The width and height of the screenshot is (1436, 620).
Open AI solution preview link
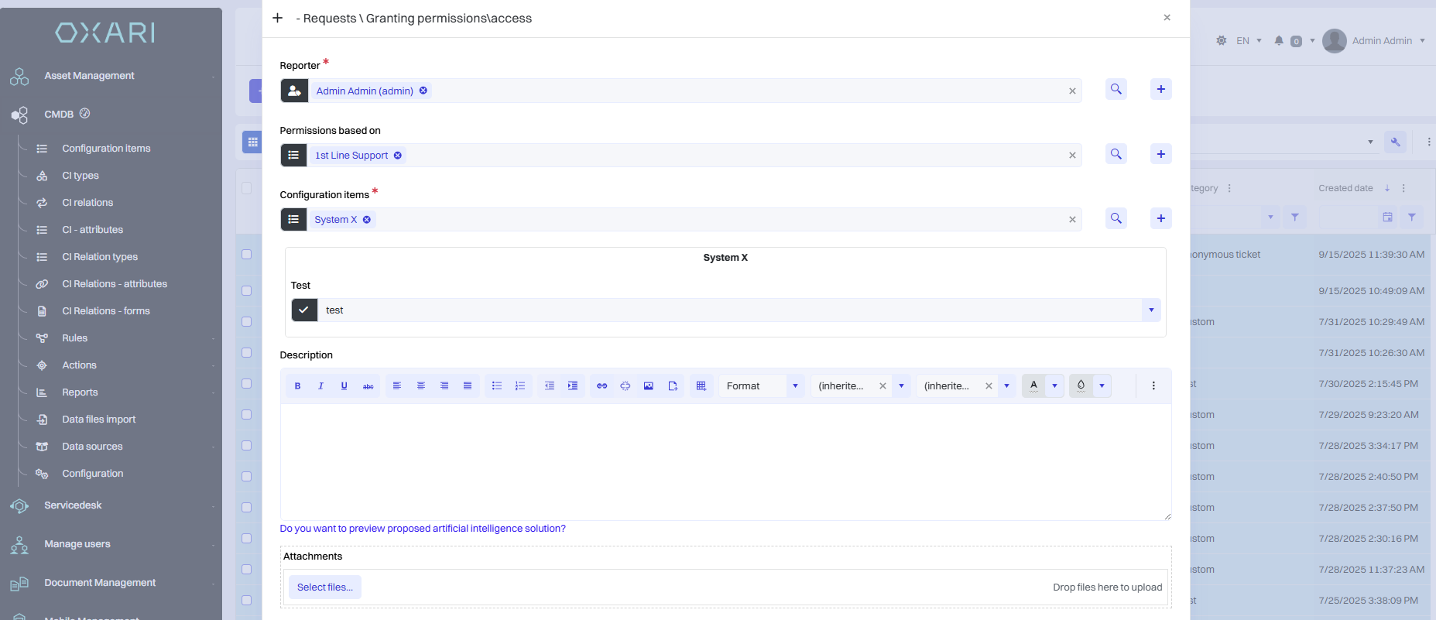(423, 529)
